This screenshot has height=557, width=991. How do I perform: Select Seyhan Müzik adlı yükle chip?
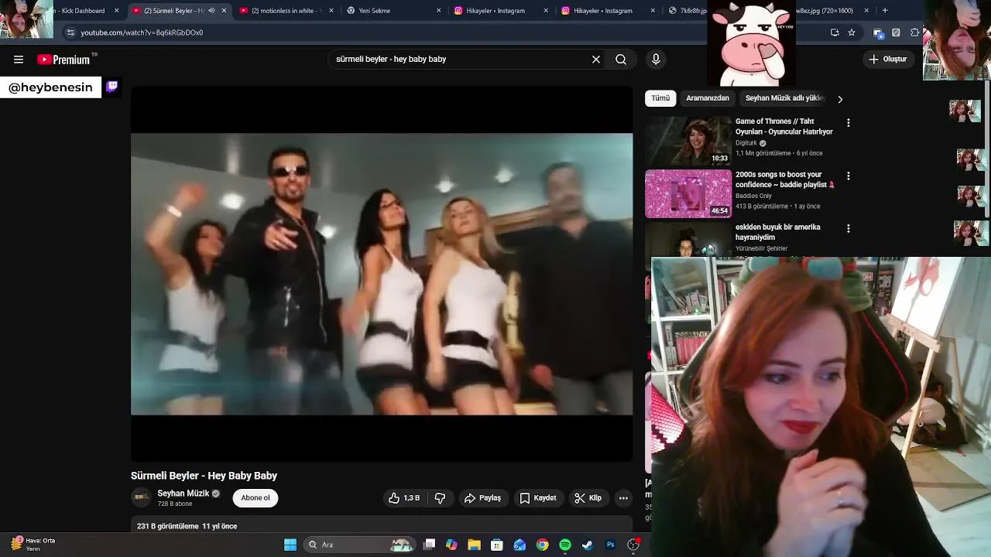point(784,98)
